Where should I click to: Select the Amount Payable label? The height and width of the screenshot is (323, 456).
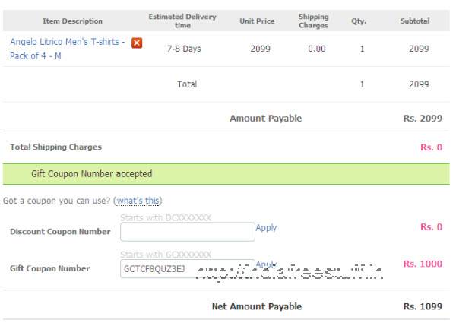[x=265, y=119]
